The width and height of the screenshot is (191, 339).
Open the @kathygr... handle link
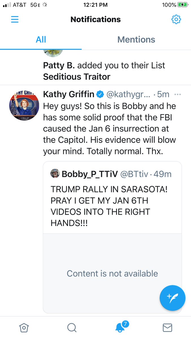coord(129,94)
